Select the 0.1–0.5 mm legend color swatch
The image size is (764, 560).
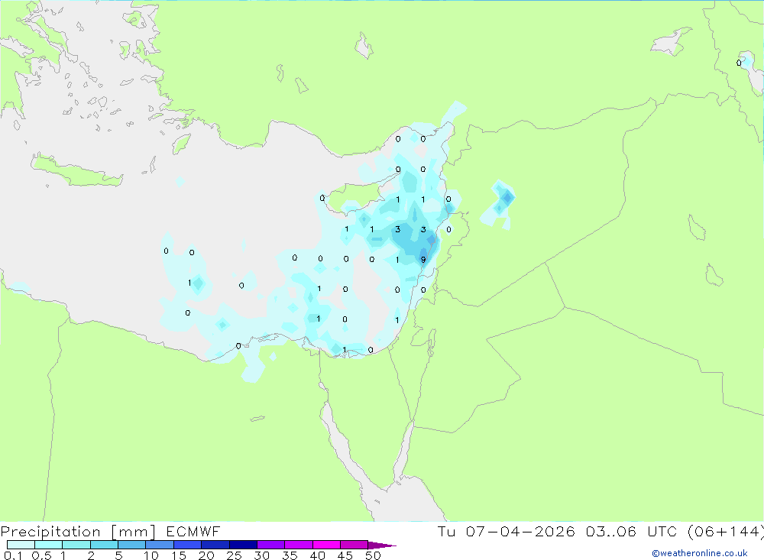click(21, 545)
